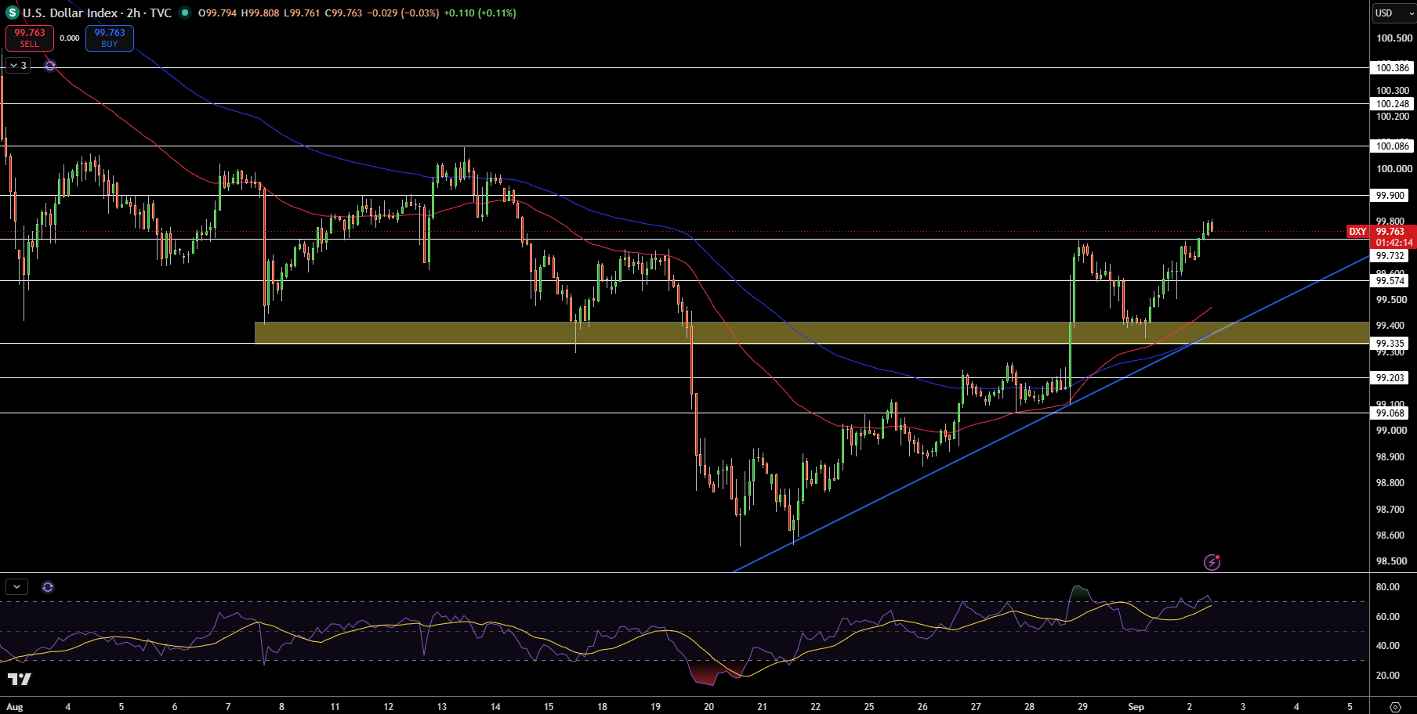Screen dimensions: 1417x714
Task: Click the purple lightning bolt icon
Action: 1212,561
